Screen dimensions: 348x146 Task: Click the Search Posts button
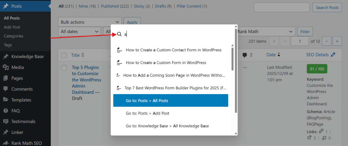click(x=327, y=7)
